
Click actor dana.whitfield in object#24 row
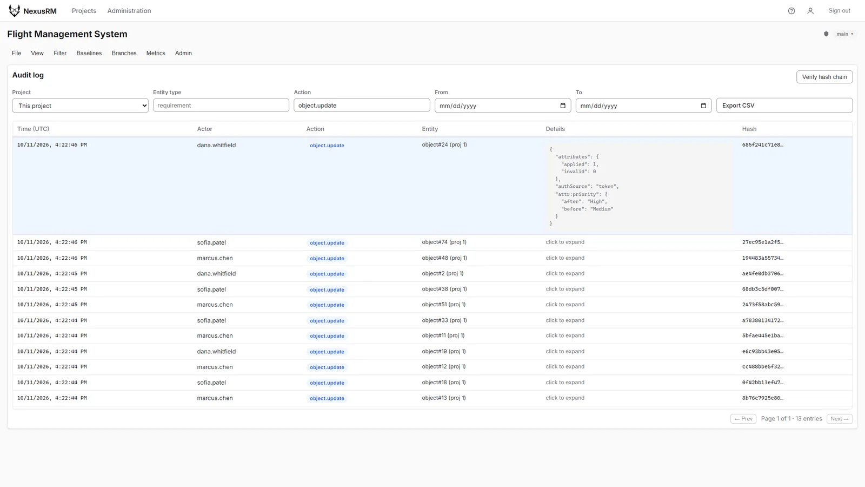pyautogui.click(x=216, y=145)
